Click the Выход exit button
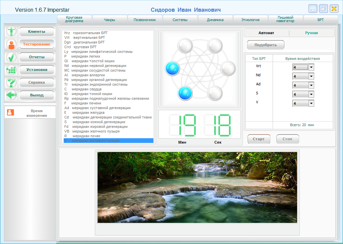Viewport: 343px width, 244px height. [x=37, y=95]
